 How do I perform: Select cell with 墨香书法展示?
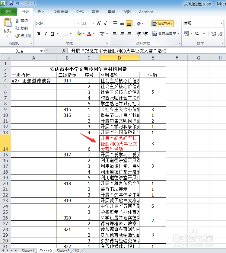[119, 189]
